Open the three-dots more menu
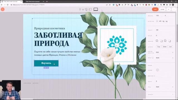The image size is (178, 100). pyautogui.click(x=174, y=9)
